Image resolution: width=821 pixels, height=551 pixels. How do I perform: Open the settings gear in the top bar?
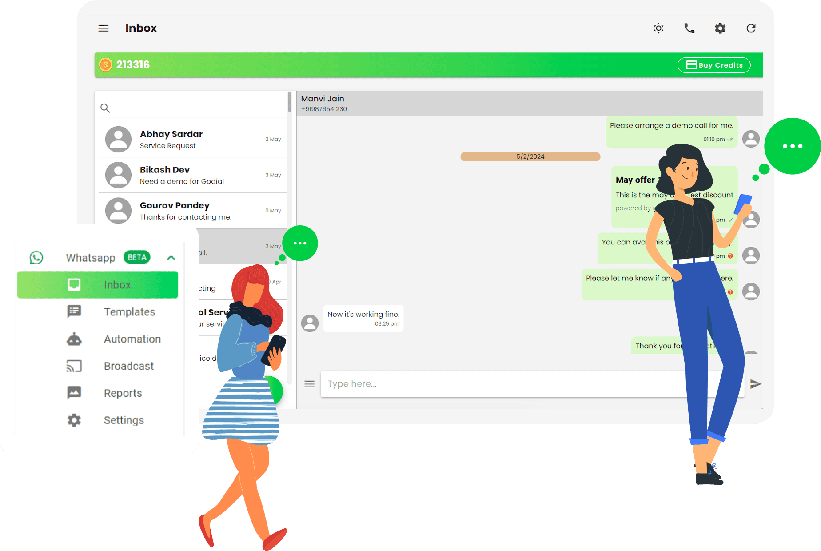(720, 28)
